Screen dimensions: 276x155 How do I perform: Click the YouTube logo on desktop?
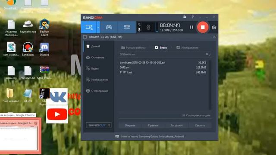(57, 114)
